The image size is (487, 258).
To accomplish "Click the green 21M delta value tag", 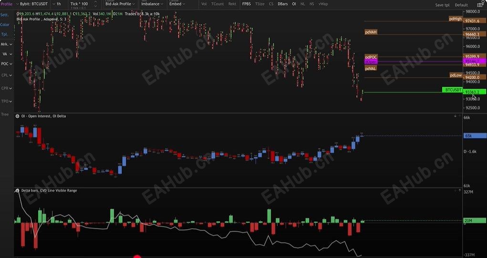I will point(475,220).
